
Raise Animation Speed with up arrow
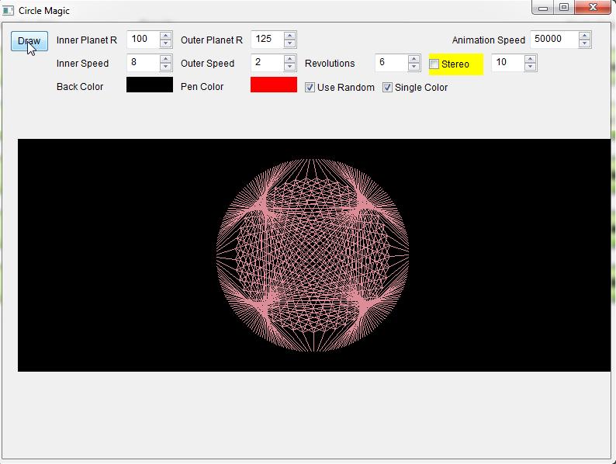coord(584,36)
